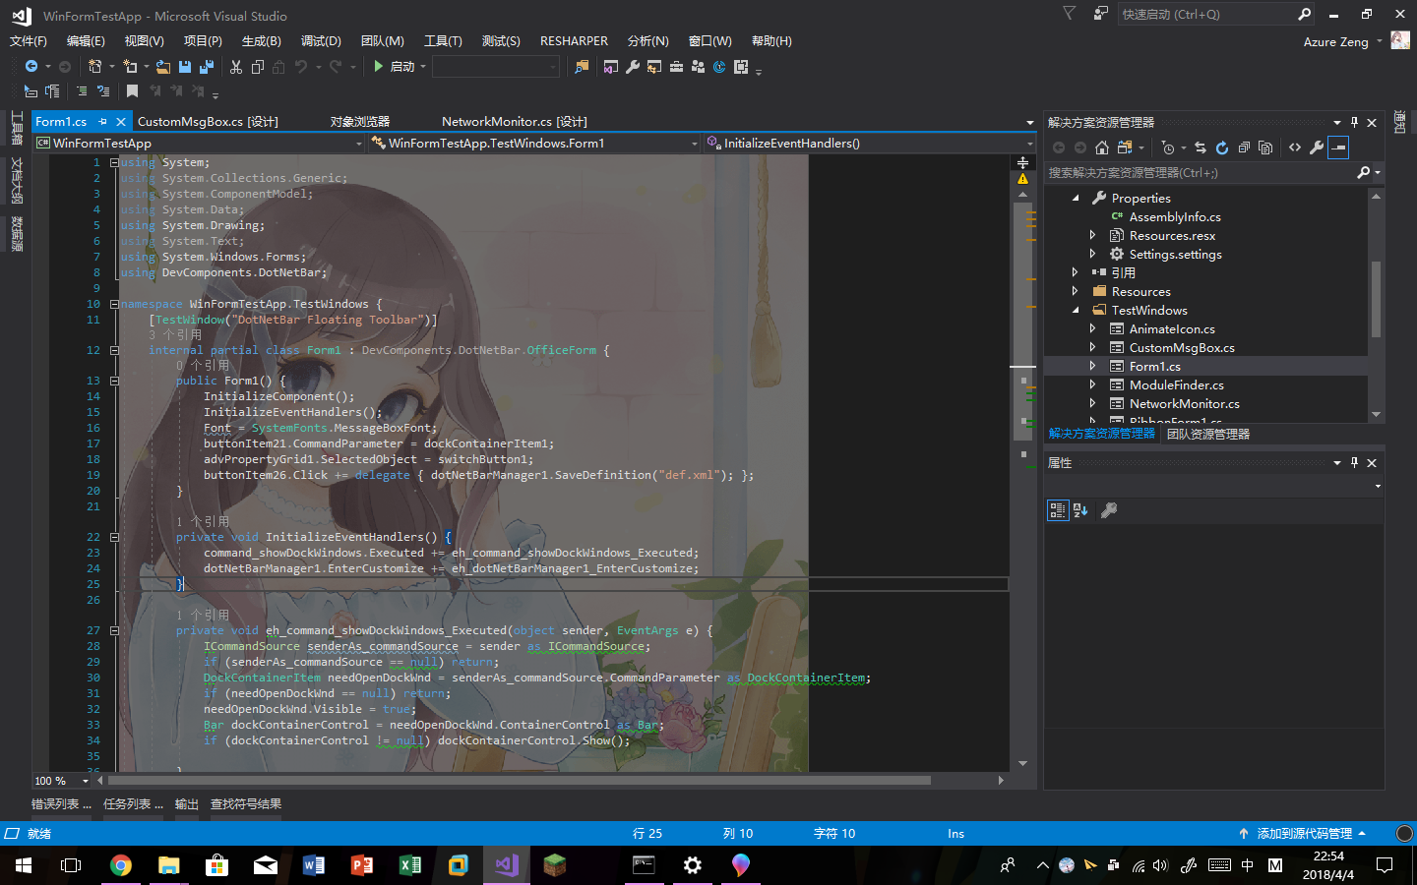Toggle Preview Selected Items in Solution Explorer
The image size is (1417, 885).
pos(1338,147)
